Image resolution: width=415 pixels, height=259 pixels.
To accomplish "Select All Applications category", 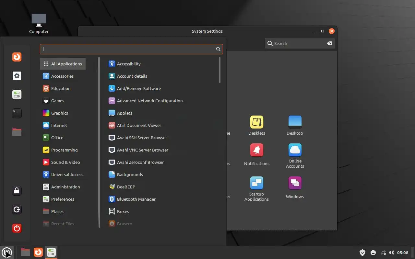I will pyautogui.click(x=63, y=64).
